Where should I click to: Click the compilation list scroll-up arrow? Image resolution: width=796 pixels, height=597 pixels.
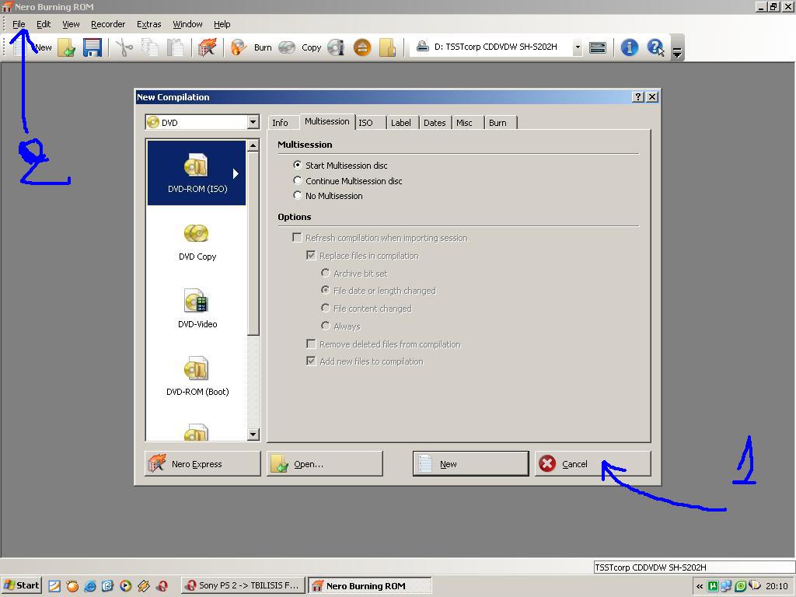(253, 146)
